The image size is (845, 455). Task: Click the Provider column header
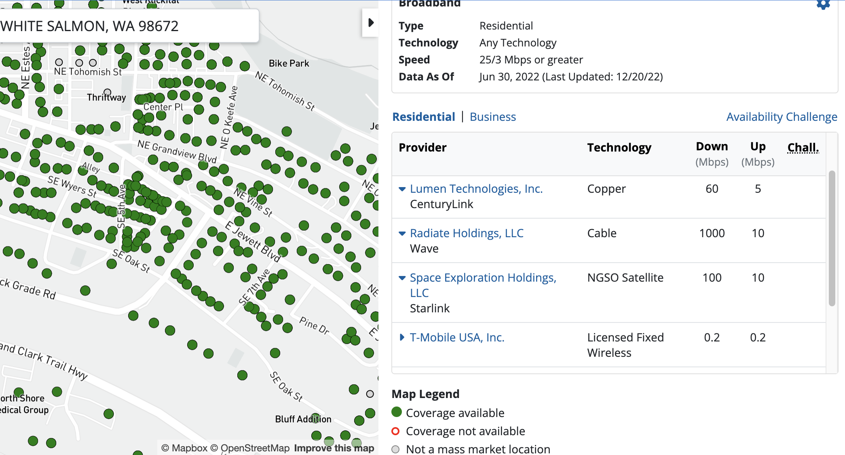pos(422,147)
